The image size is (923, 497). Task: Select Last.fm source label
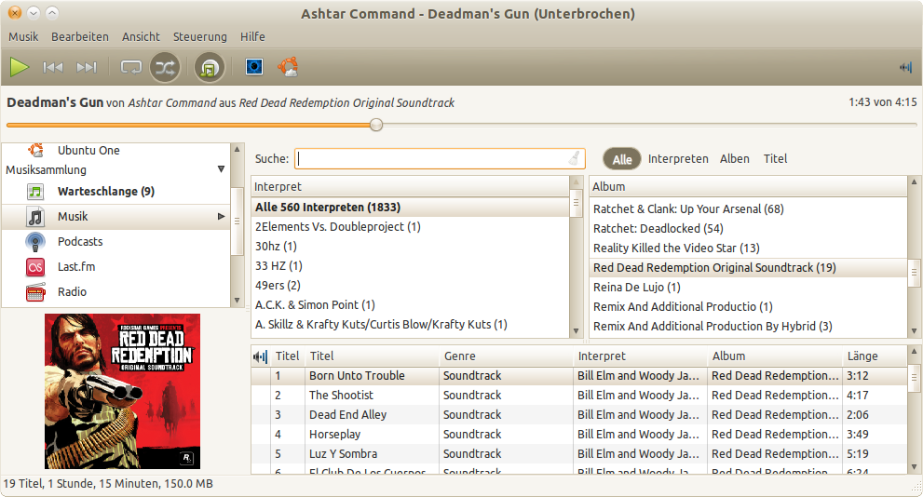pyautogui.click(x=76, y=267)
